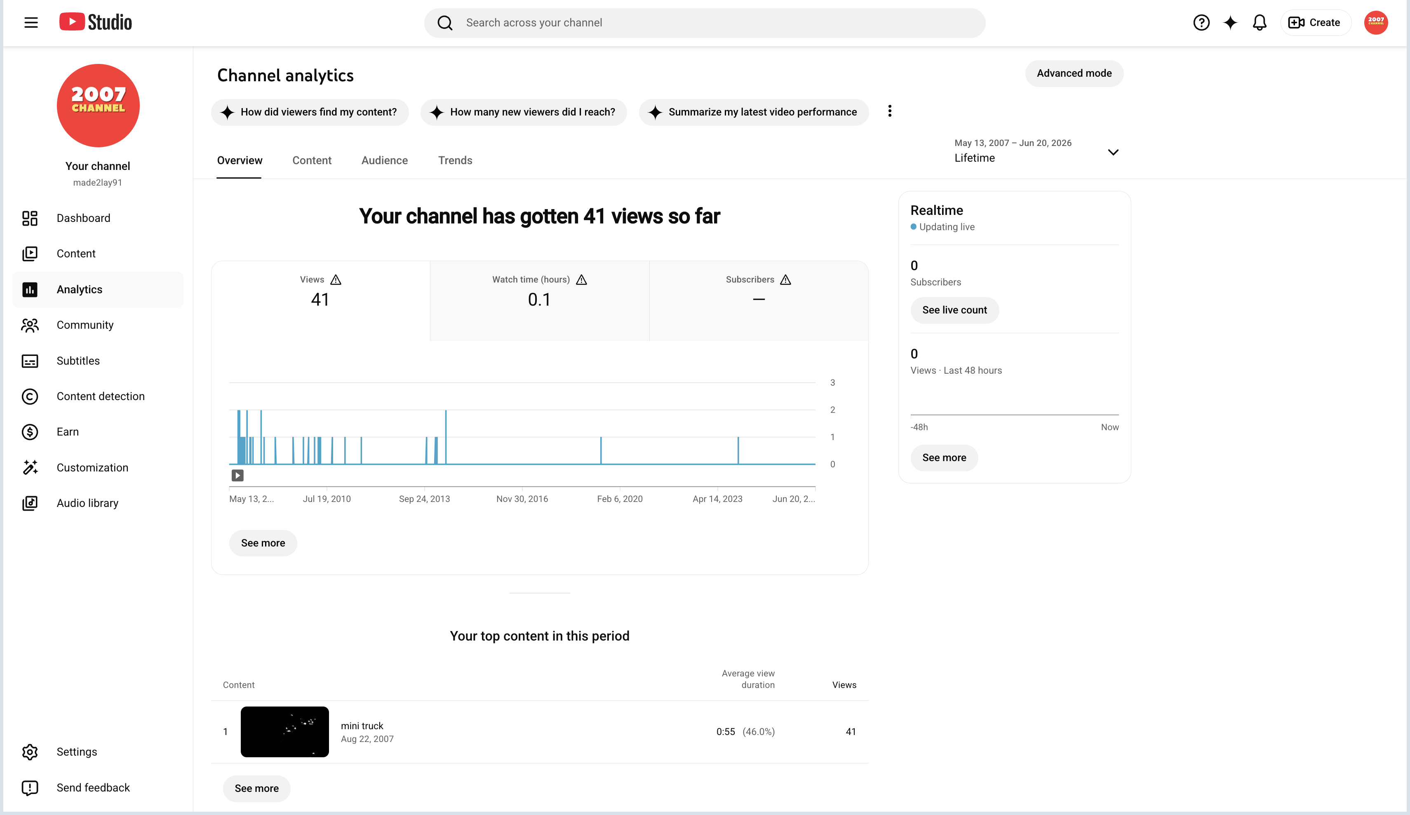Click the Dashboard sidebar icon

pyautogui.click(x=30, y=218)
